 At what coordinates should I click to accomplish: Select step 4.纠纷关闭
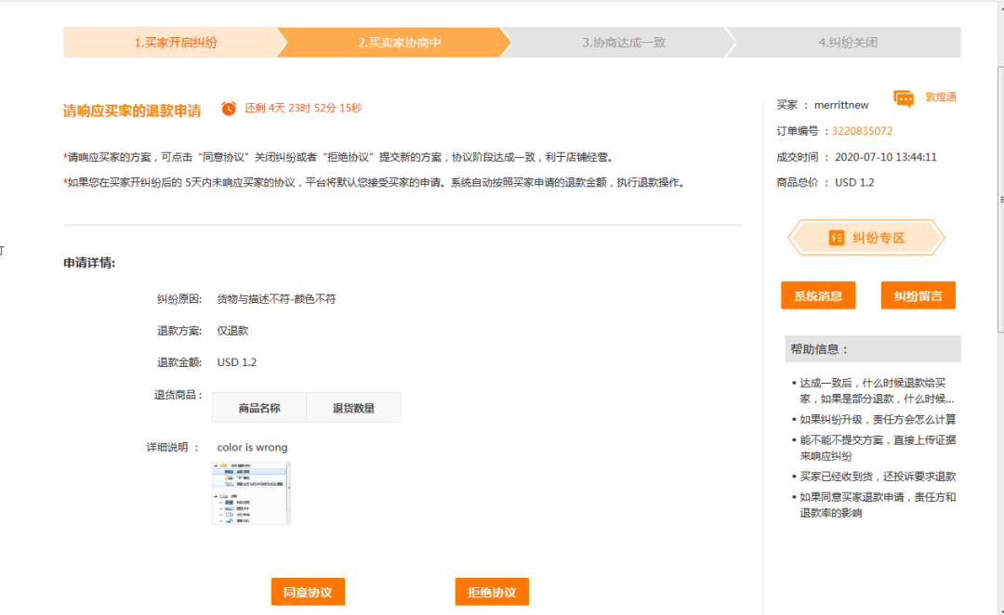pos(848,43)
